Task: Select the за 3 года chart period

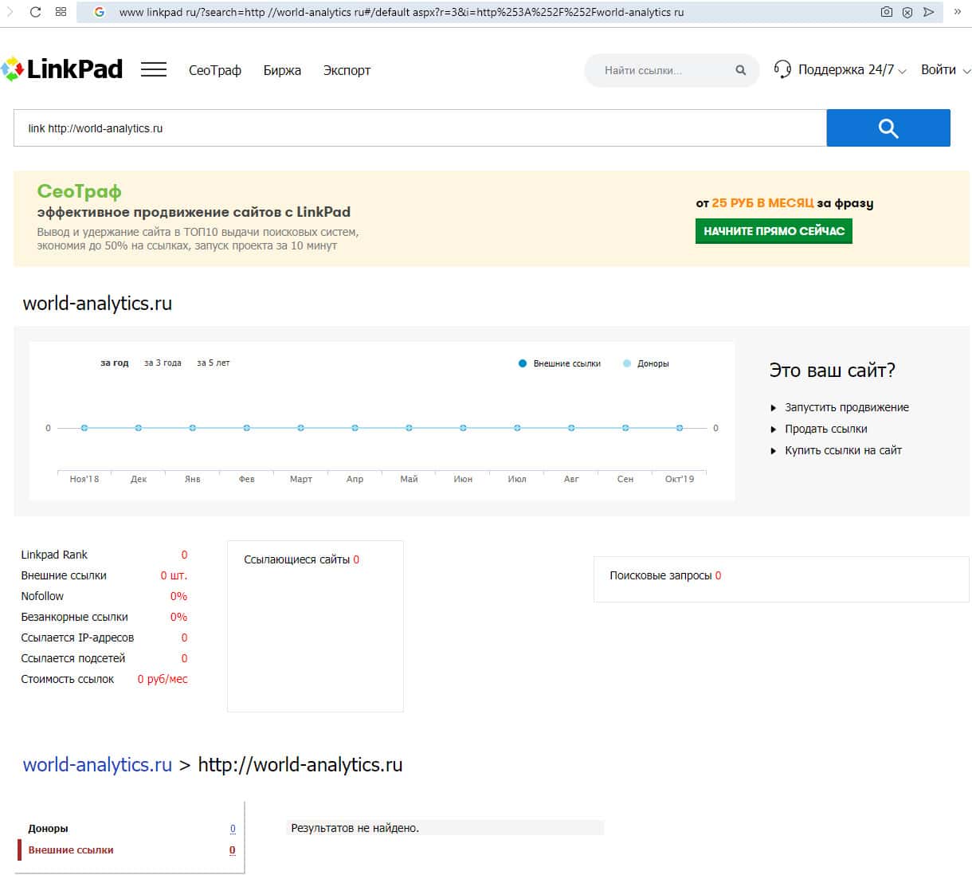Action: click(163, 363)
